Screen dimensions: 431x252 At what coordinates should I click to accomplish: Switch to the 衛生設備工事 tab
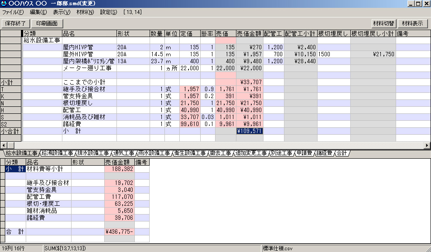[x=190, y=153]
